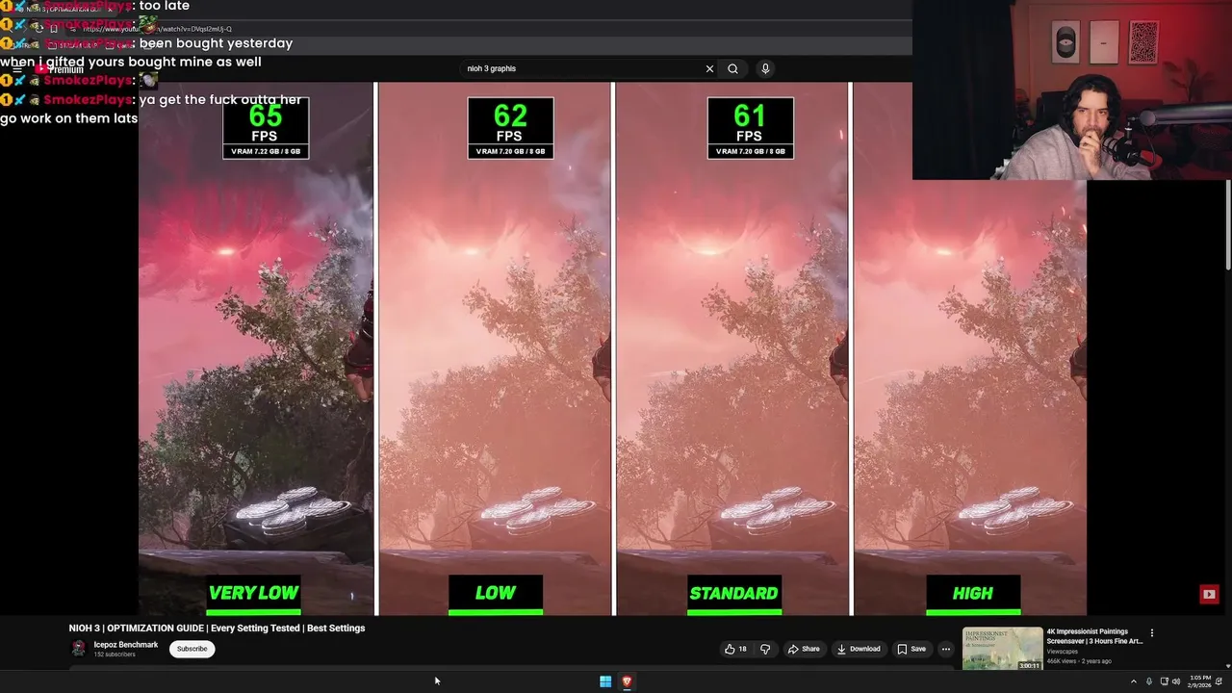The width and height of the screenshot is (1232, 693).
Task: Open the YouTube hamburger guide menu
Action: click(x=16, y=69)
